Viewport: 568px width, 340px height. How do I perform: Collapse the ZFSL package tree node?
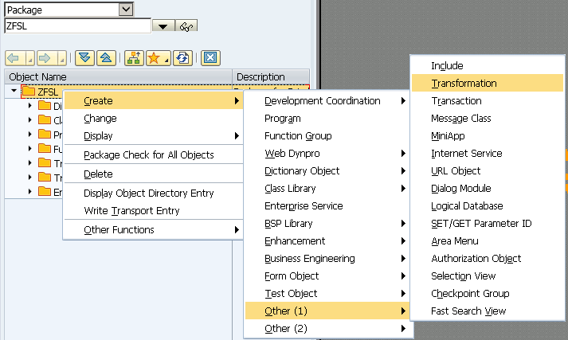tap(15, 92)
